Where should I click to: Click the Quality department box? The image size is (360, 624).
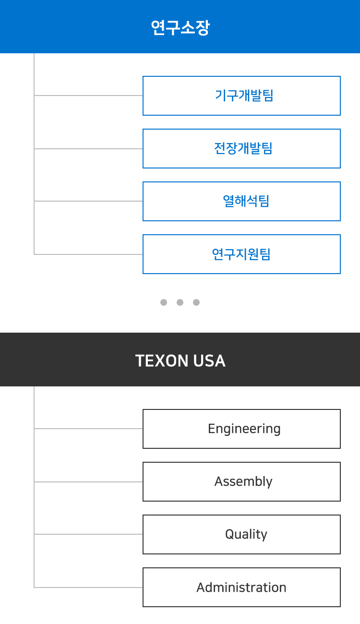tap(241, 534)
